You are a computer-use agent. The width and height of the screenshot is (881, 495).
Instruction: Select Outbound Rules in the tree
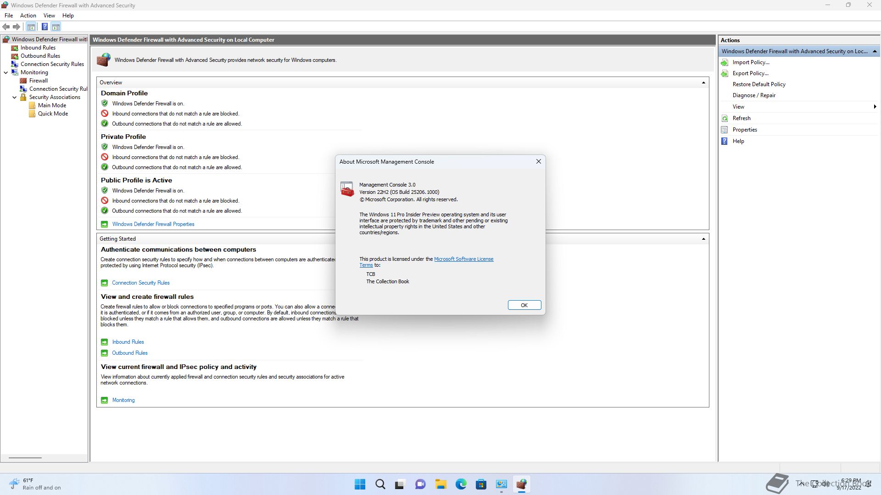40,56
